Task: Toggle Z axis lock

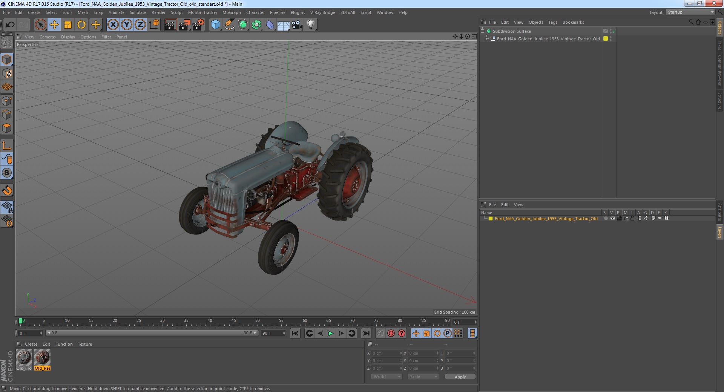Action: coord(140,25)
